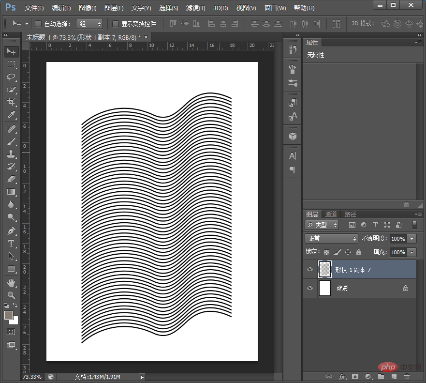Add a layer mask
Screen dimensions: 426x383
pyautogui.click(x=355, y=377)
